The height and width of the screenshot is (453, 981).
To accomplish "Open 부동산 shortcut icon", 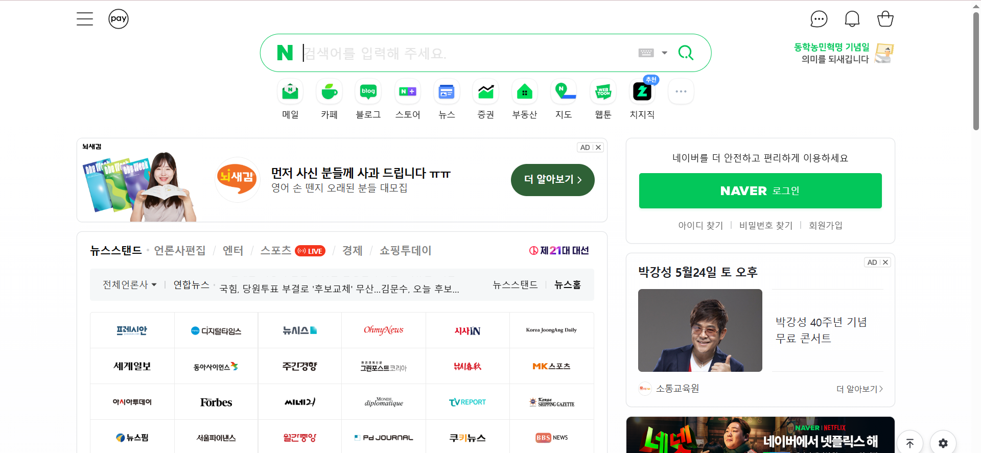I will tap(525, 92).
